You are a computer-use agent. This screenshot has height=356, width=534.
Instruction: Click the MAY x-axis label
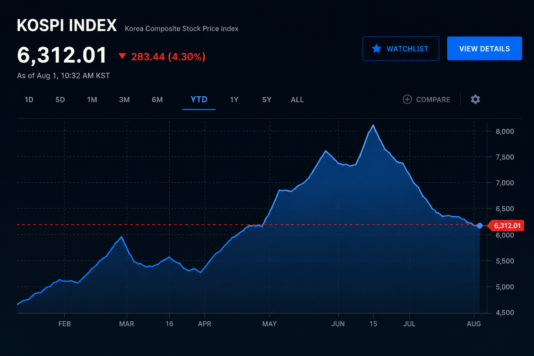click(269, 324)
